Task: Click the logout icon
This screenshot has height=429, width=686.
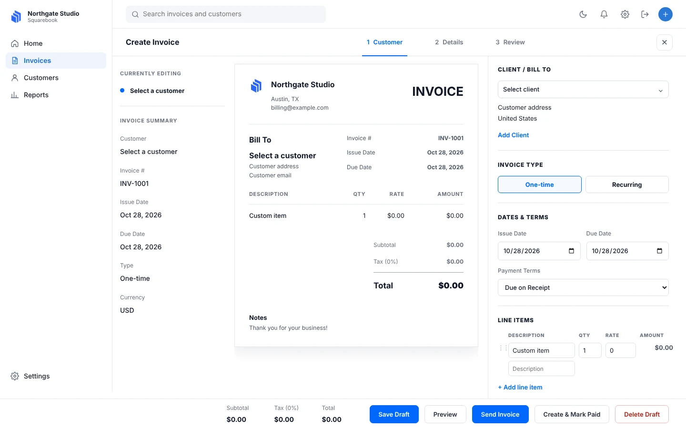Action: (x=645, y=14)
